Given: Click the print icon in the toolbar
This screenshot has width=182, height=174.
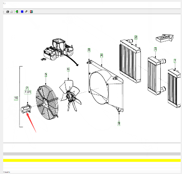Looking at the screenshot, I should pos(8,12).
